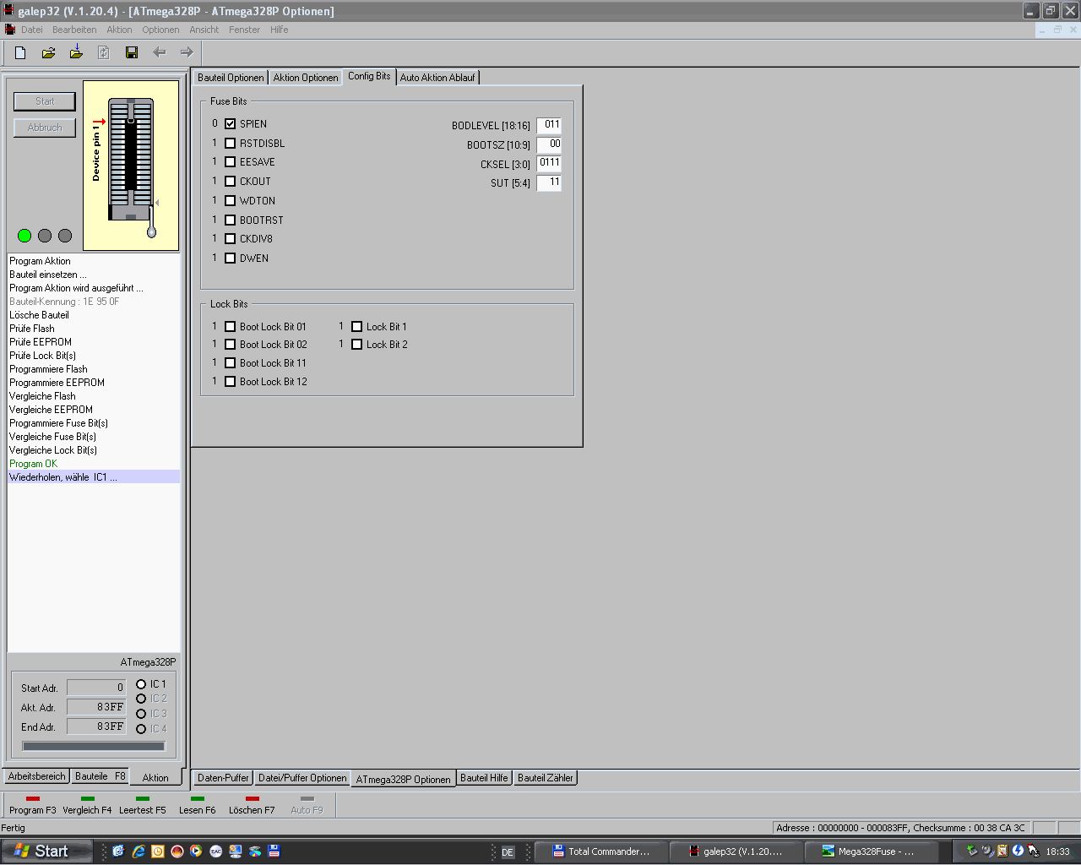Viewport: 1081px width, 865px height.
Task: Run Vergleich F4 compare action
Action: pos(87,805)
